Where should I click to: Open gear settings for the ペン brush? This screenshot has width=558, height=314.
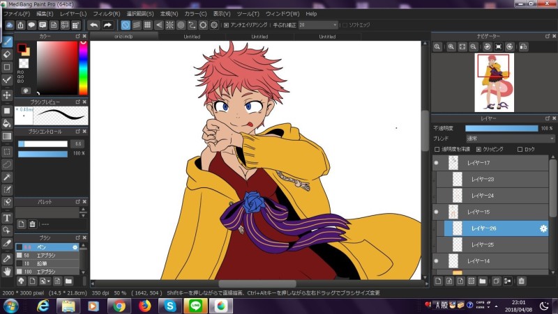pyautogui.click(x=75, y=247)
